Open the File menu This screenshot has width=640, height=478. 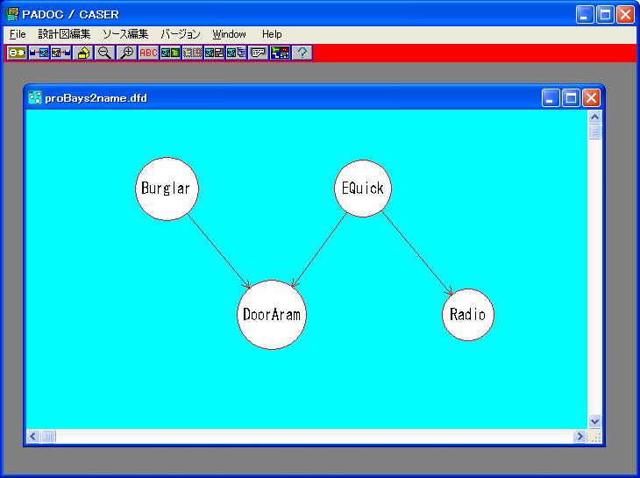point(18,34)
